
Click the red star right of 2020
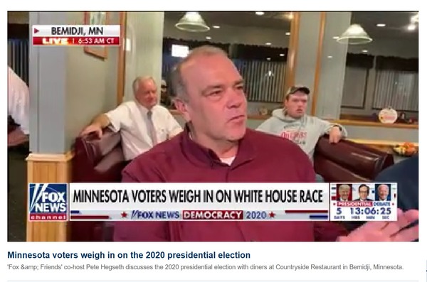(272, 215)
